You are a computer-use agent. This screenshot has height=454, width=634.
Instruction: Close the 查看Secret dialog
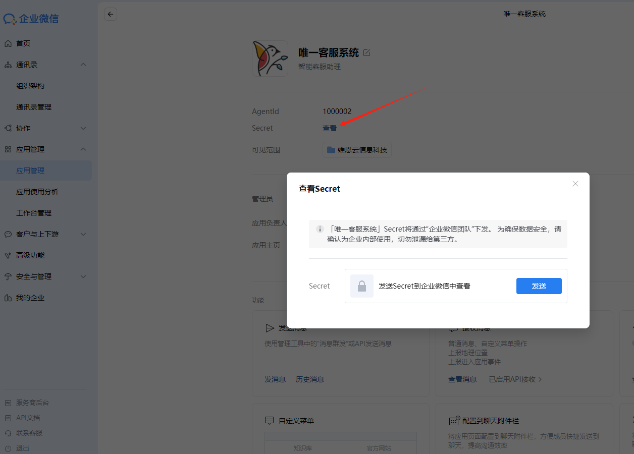575,184
